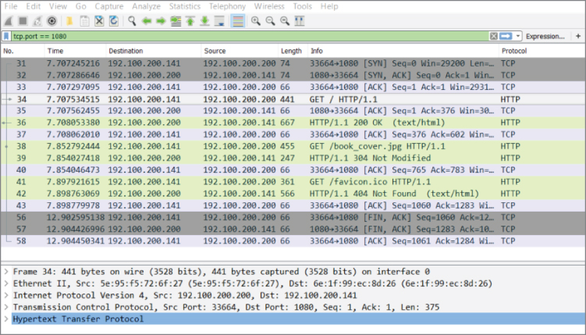Jump to last packet icon
586x335 pixels.
point(204,21)
